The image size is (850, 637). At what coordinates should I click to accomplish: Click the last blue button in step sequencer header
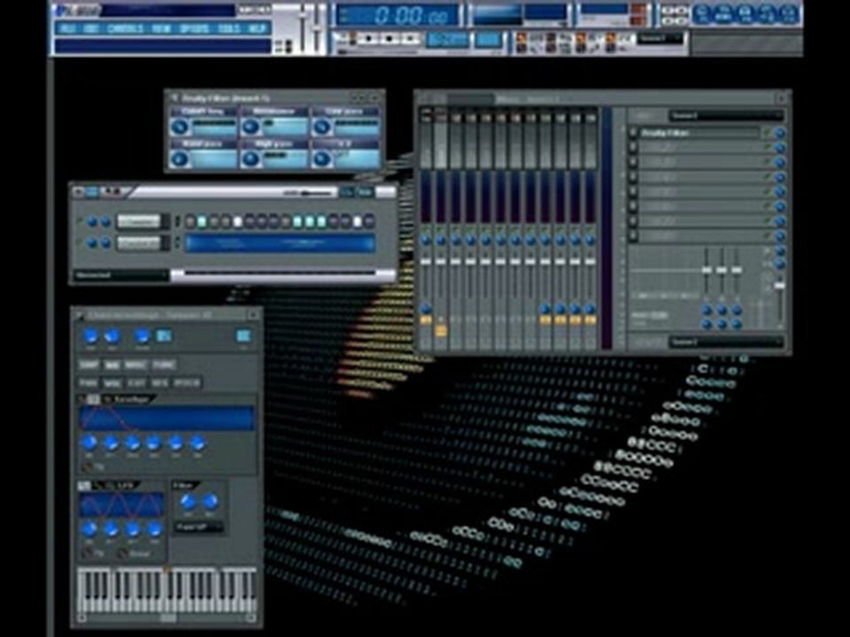pos(366,192)
